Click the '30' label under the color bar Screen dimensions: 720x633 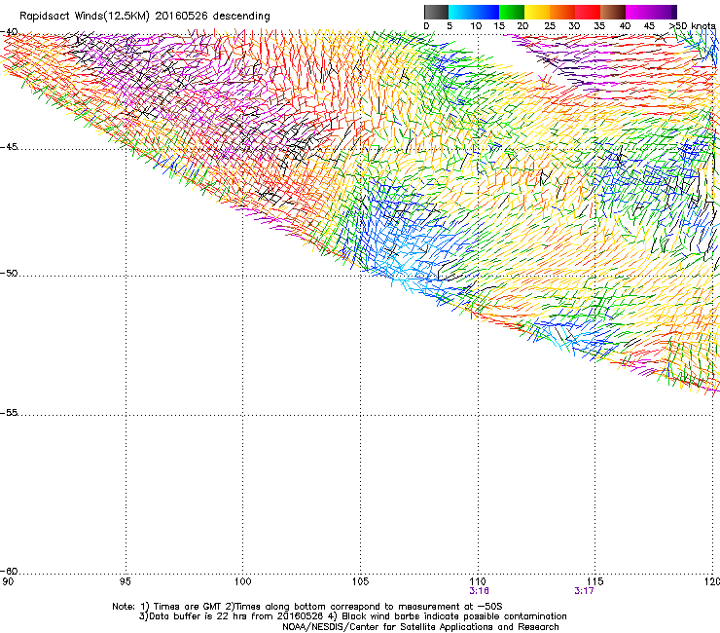(574, 26)
